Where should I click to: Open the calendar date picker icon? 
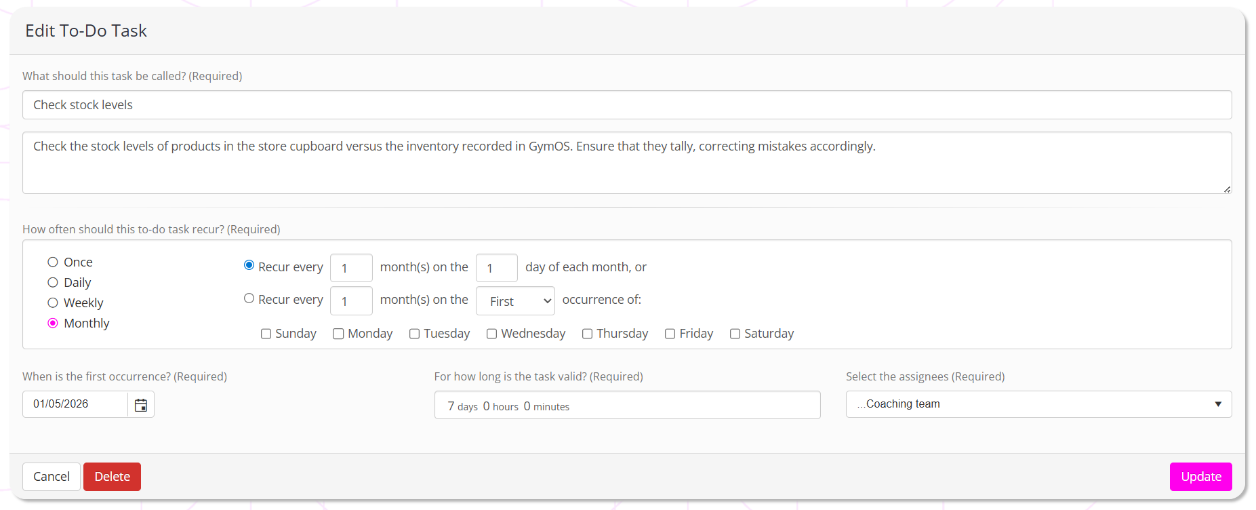[141, 405]
